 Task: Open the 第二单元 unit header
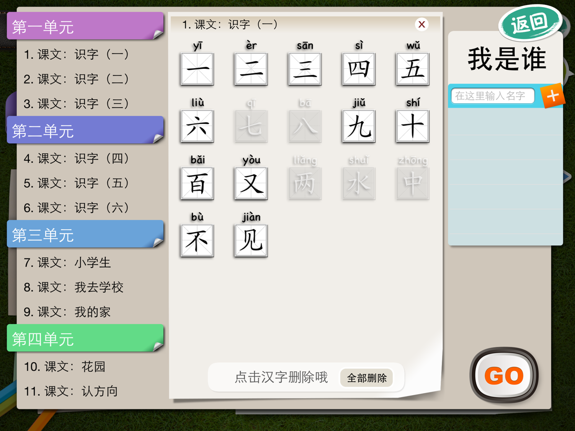85,130
